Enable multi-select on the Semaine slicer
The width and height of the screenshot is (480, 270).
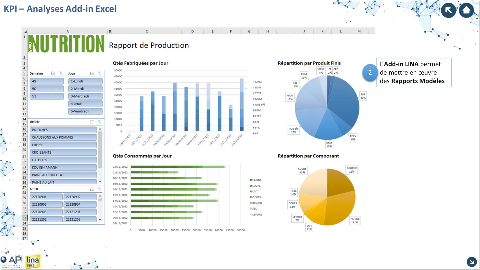[53, 73]
